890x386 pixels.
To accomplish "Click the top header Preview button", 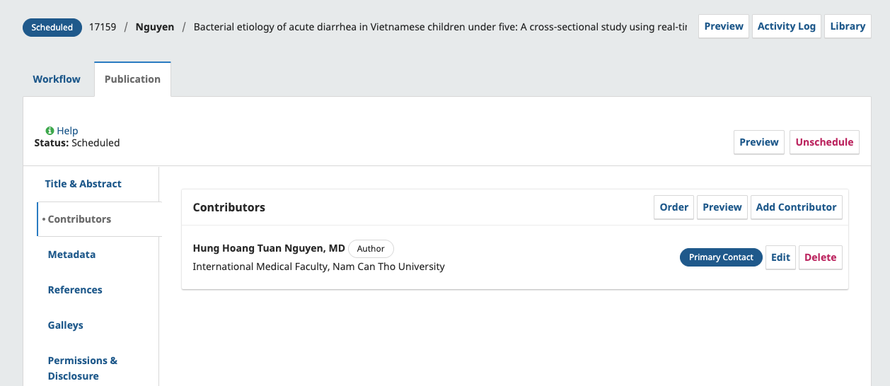I will click(723, 26).
